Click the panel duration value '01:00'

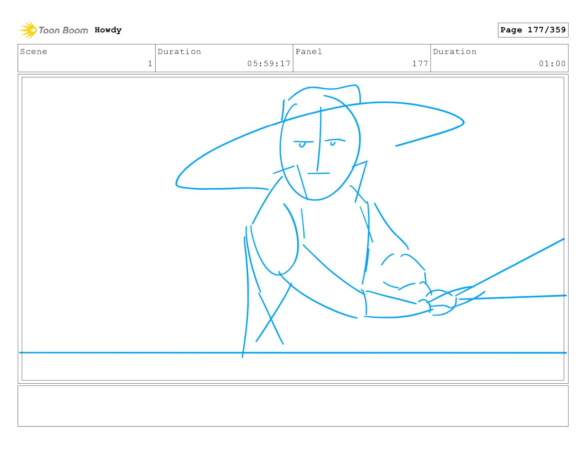pos(552,64)
